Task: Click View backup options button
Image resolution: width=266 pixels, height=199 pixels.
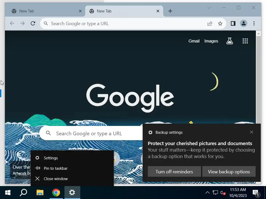Action: tap(229, 172)
